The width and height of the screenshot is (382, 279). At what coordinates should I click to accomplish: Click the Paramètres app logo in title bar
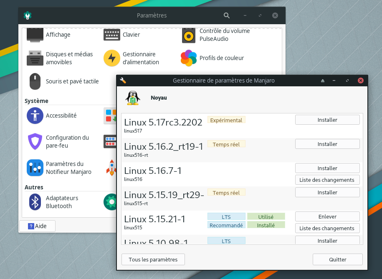pyautogui.click(x=28, y=15)
